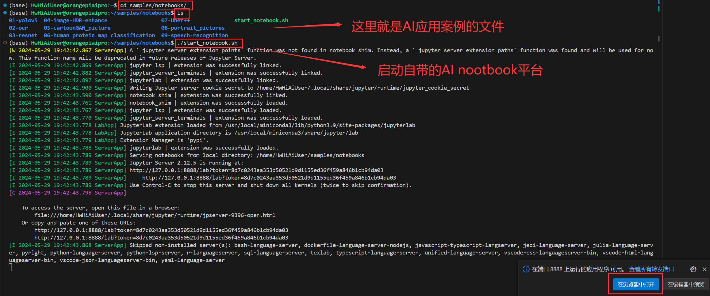Viewport: 710px width, 296px height.
Task: Click the info icon in the port notification
Action: 526,269
